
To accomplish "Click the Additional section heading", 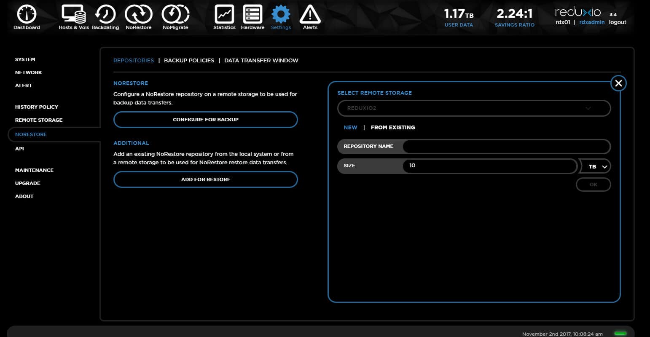I will (131, 143).
